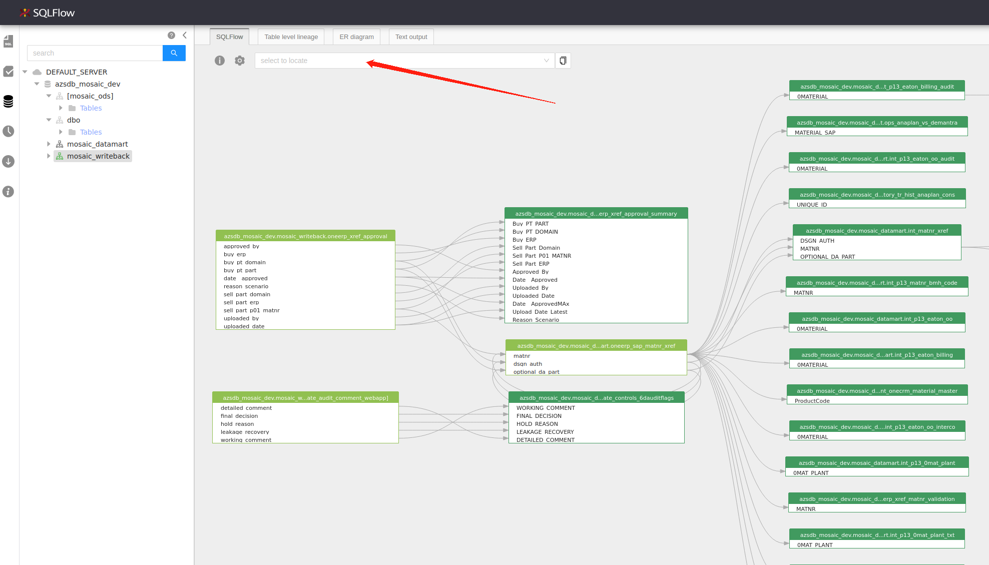Select the erp_xref_approval_summary table header
The width and height of the screenshot is (989, 565).
point(596,214)
